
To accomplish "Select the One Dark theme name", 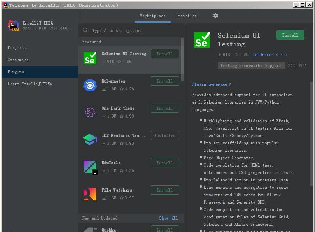I will (x=118, y=108).
